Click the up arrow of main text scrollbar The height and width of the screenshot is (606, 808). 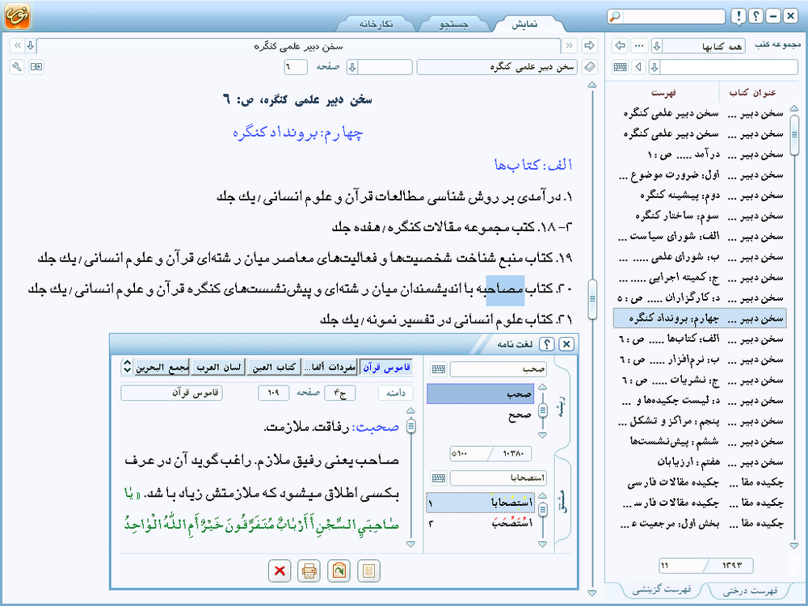pyautogui.click(x=592, y=85)
